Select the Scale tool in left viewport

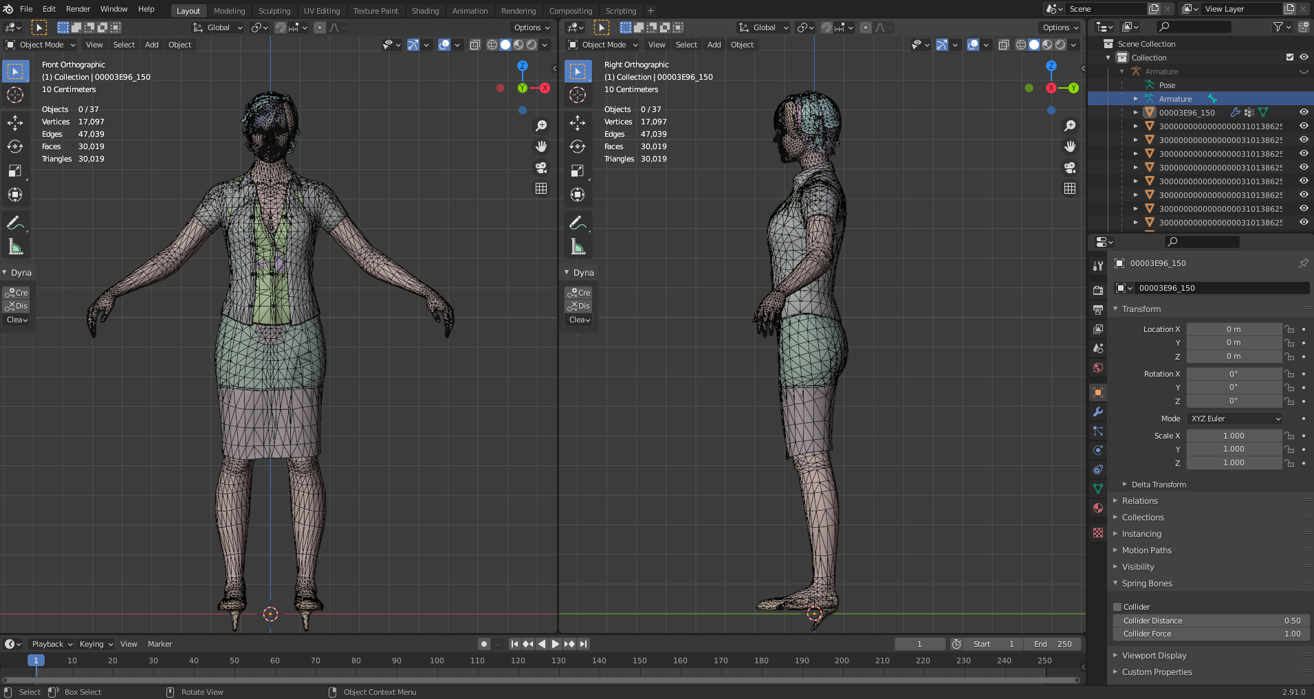[15, 170]
